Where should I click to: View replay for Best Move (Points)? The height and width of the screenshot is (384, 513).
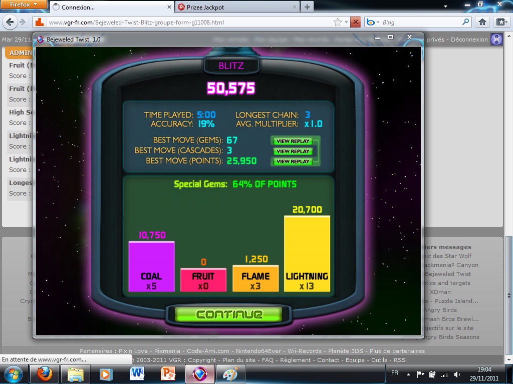pos(293,161)
